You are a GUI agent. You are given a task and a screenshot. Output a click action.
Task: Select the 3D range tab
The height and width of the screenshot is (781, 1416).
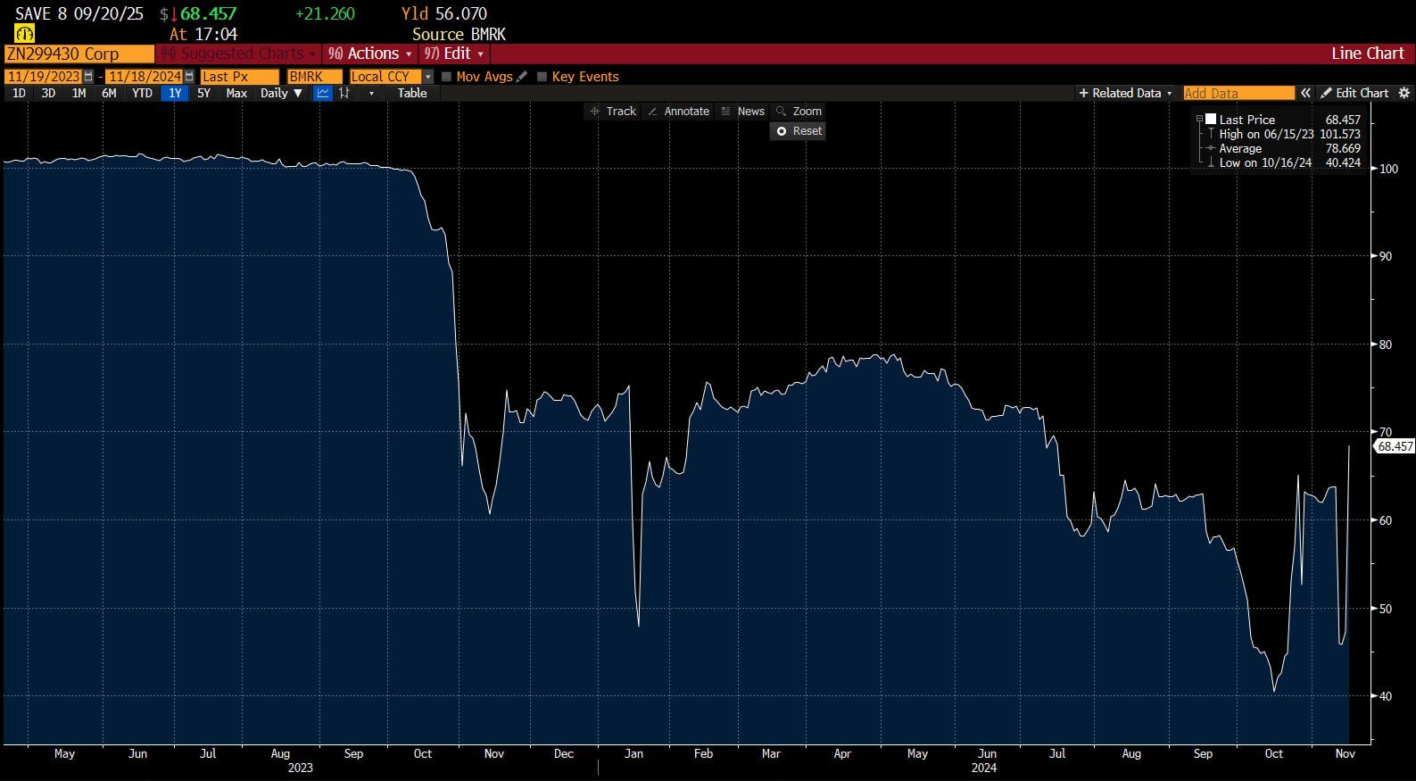click(x=48, y=93)
